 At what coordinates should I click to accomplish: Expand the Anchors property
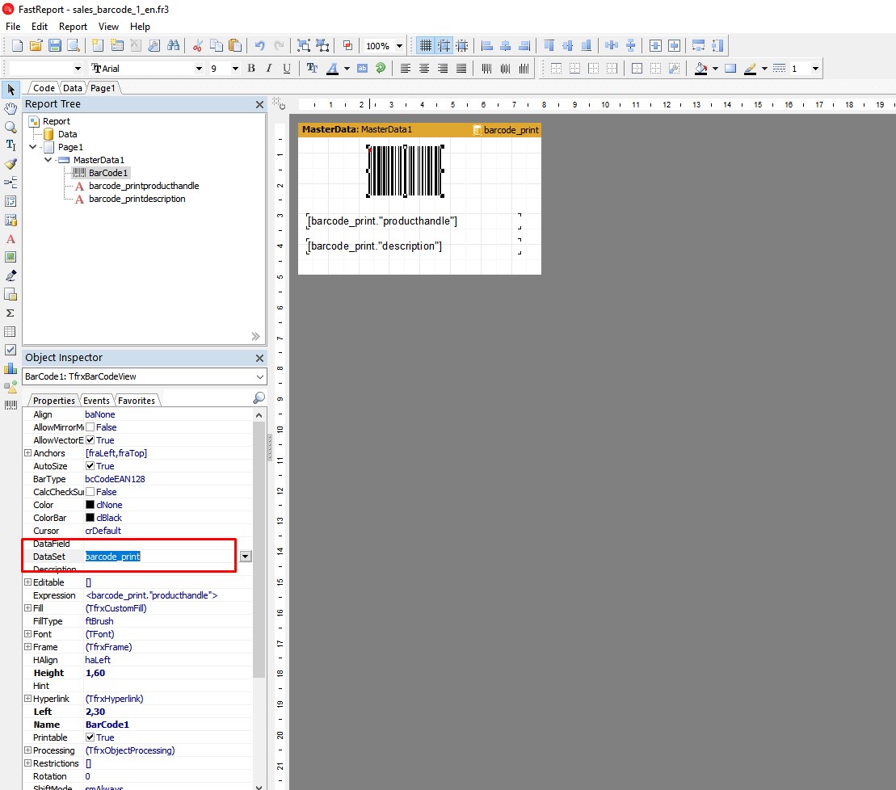pyautogui.click(x=27, y=453)
